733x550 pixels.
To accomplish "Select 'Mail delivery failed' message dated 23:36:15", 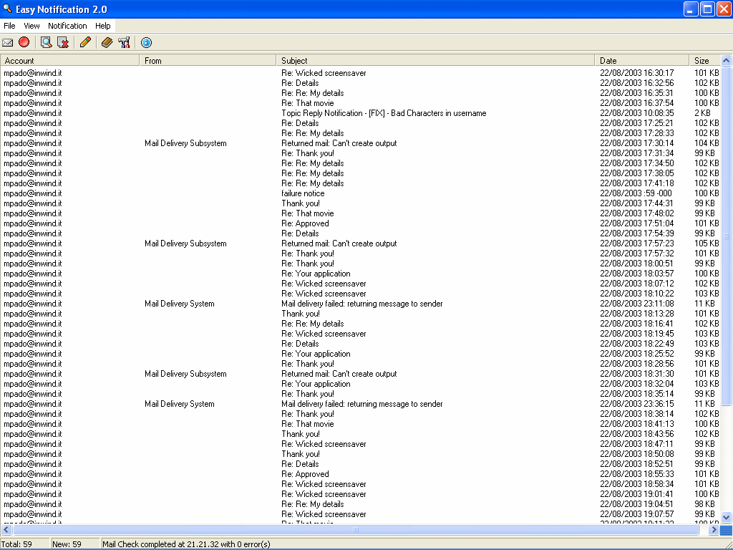I will tap(361, 404).
